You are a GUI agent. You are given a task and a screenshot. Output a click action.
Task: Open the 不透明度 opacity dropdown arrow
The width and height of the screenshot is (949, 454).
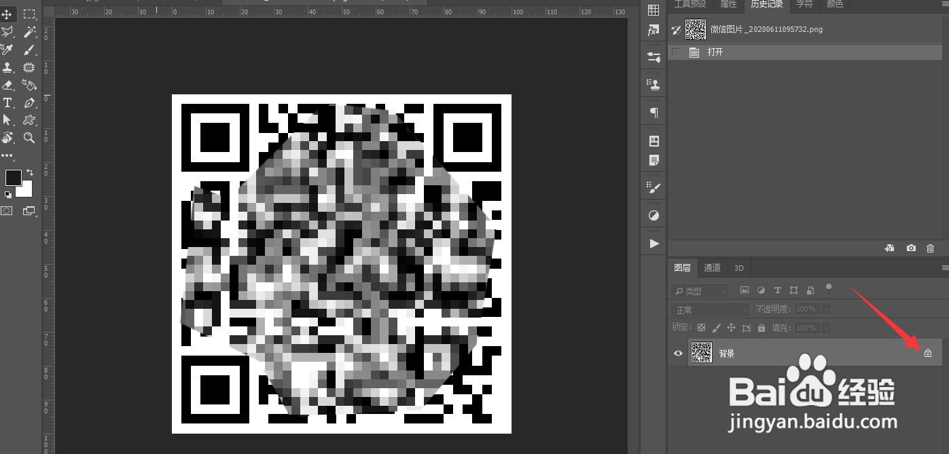pos(826,309)
